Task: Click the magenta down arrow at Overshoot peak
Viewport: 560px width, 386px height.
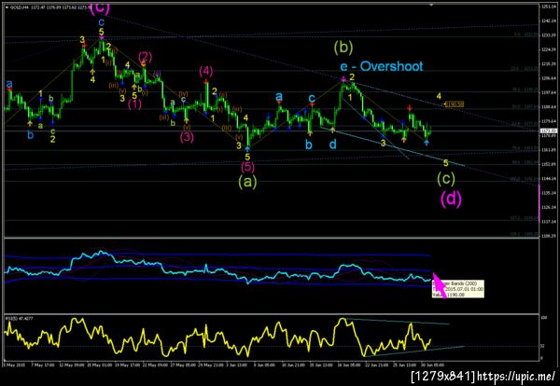Action: point(343,79)
